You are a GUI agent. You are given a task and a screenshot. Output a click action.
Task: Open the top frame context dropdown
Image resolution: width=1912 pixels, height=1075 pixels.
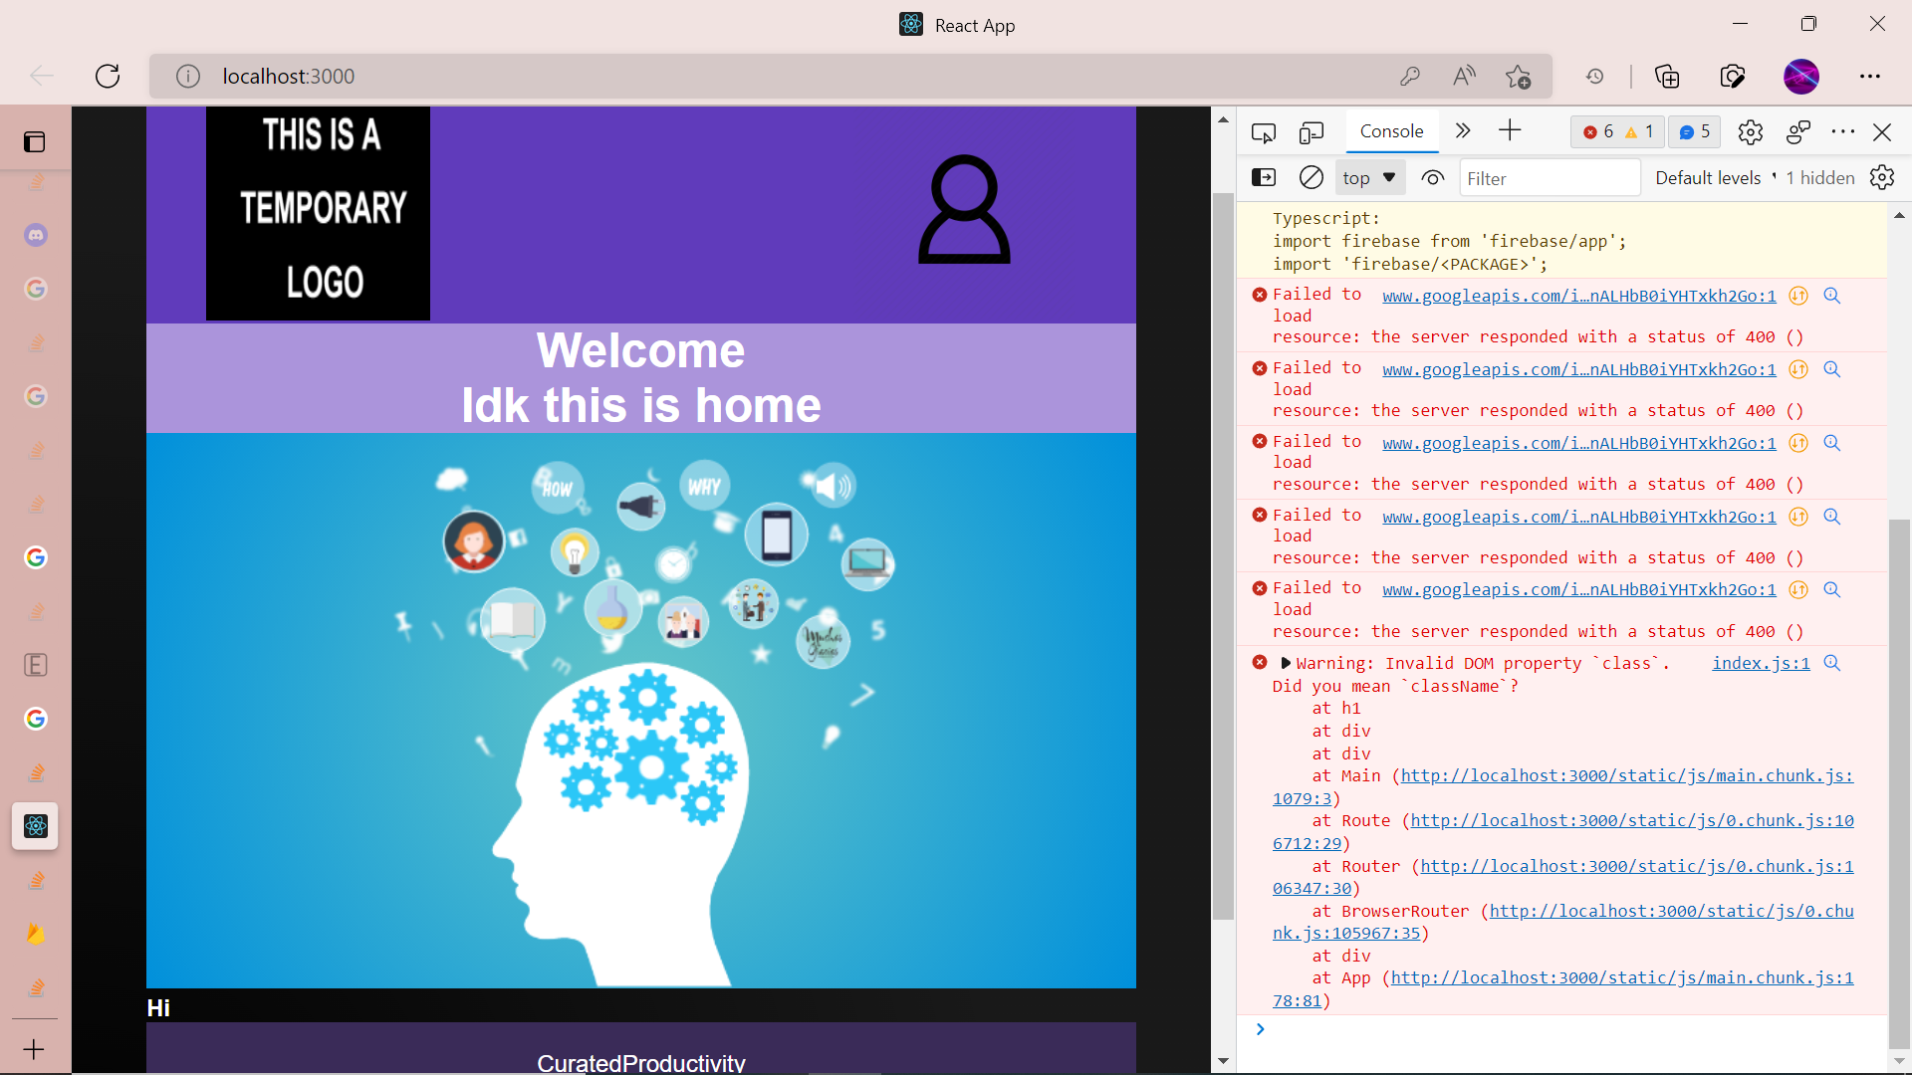click(x=1369, y=177)
